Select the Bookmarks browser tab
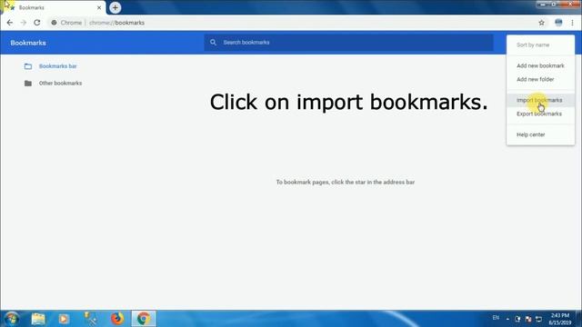 [54, 7]
